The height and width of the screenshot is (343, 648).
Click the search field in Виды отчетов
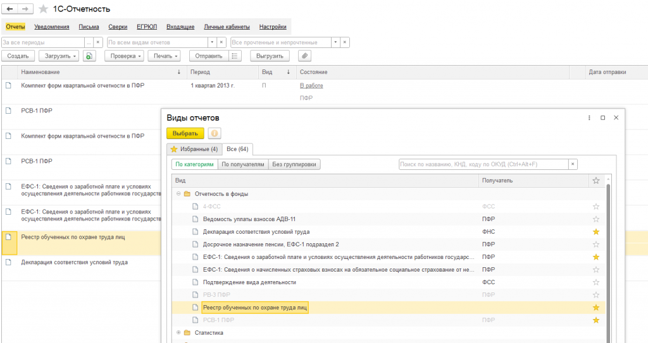click(483, 164)
